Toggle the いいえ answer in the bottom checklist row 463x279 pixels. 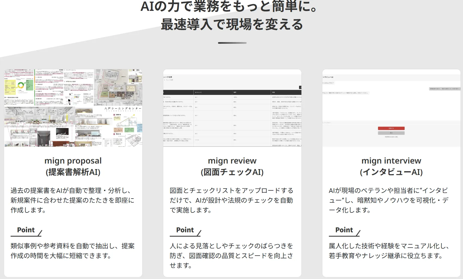[x=196, y=140]
